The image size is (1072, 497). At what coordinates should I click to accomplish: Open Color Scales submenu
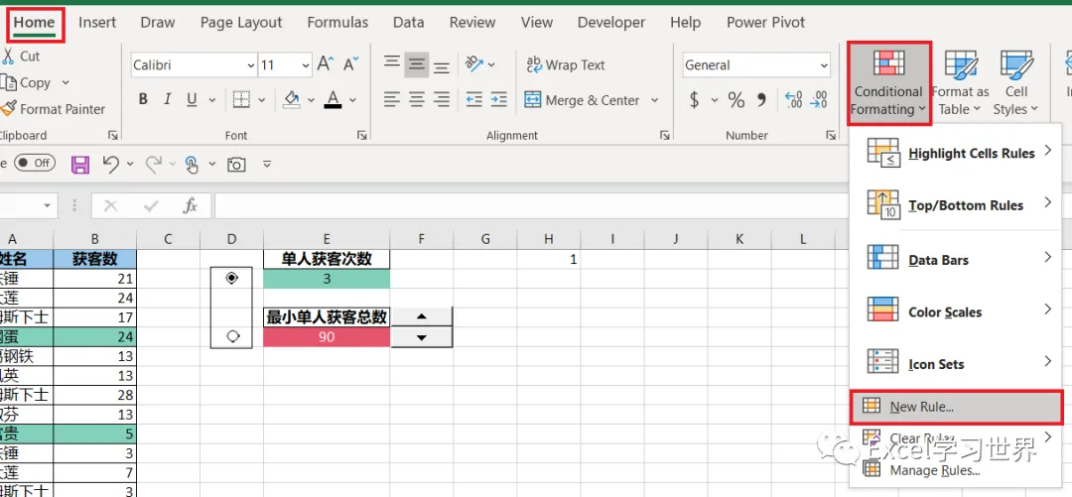956,311
